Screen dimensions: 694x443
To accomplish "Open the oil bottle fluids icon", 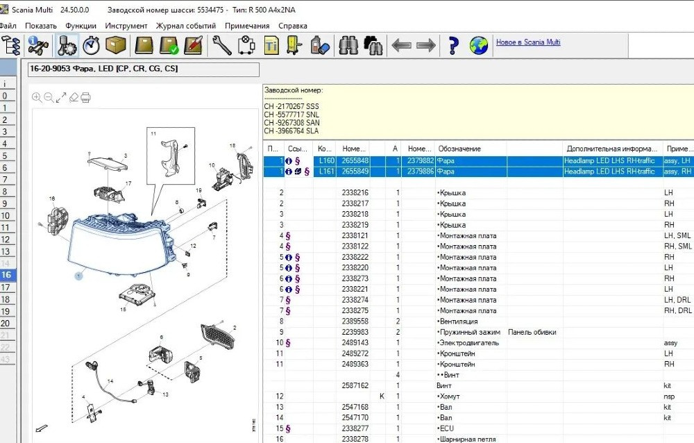I will pyautogui.click(x=319, y=45).
